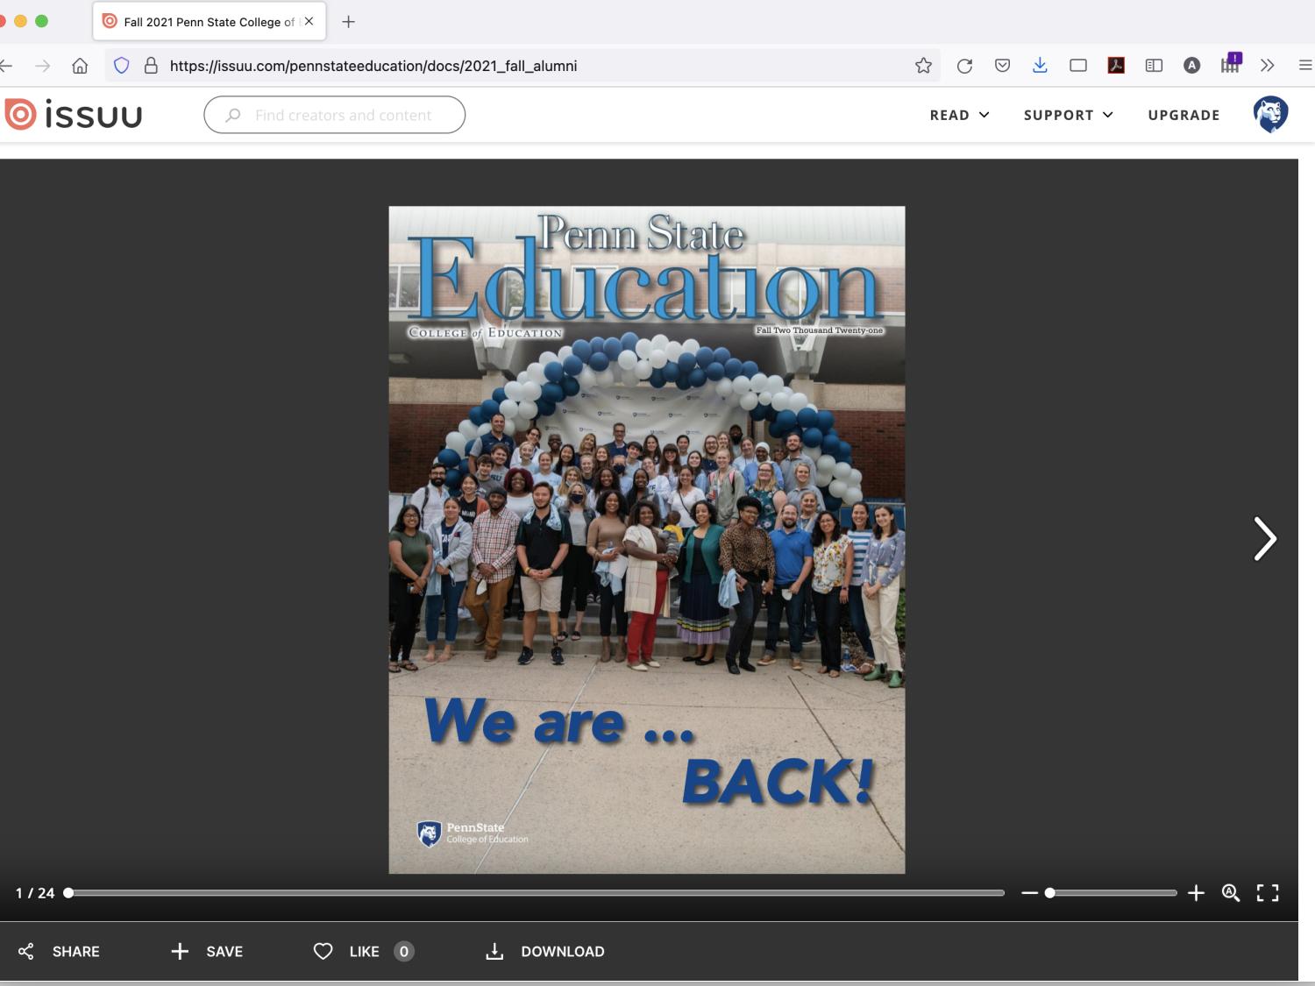Click the URL address bar
1315x986 pixels.
click(522, 66)
